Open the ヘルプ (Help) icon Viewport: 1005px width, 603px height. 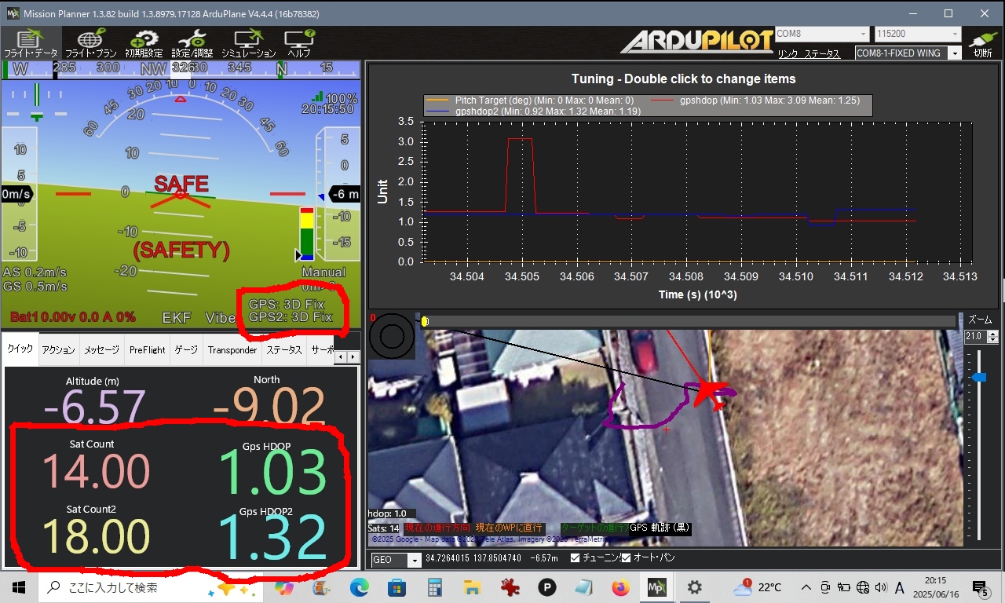coord(299,43)
